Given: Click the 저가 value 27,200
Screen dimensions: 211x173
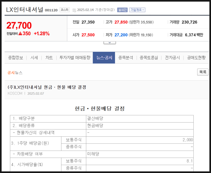Looking at the screenshot, I should (121, 35).
